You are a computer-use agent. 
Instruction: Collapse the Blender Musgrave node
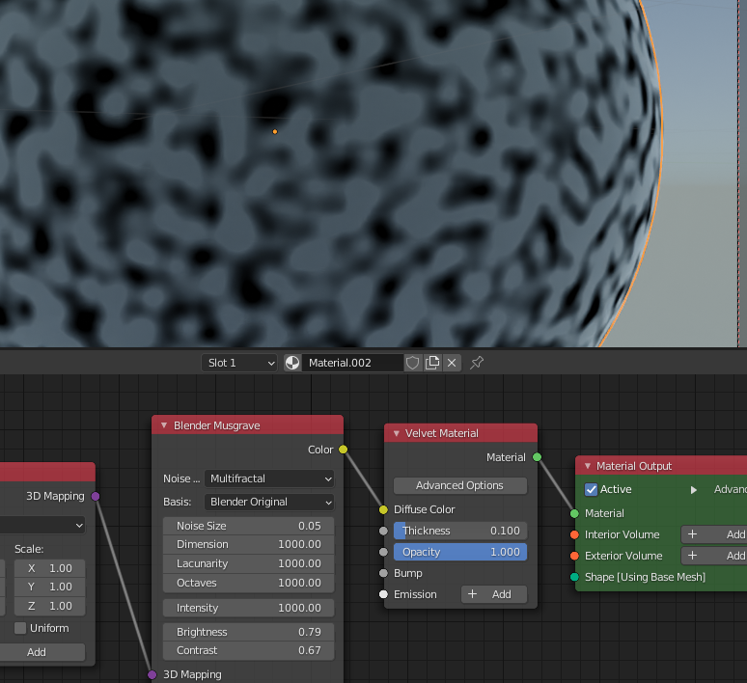163,425
